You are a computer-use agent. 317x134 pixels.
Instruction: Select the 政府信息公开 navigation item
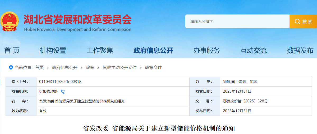pos(153,50)
